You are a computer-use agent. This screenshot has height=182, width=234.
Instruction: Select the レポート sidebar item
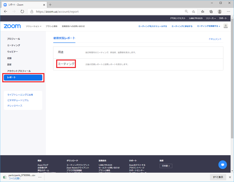[23, 77]
